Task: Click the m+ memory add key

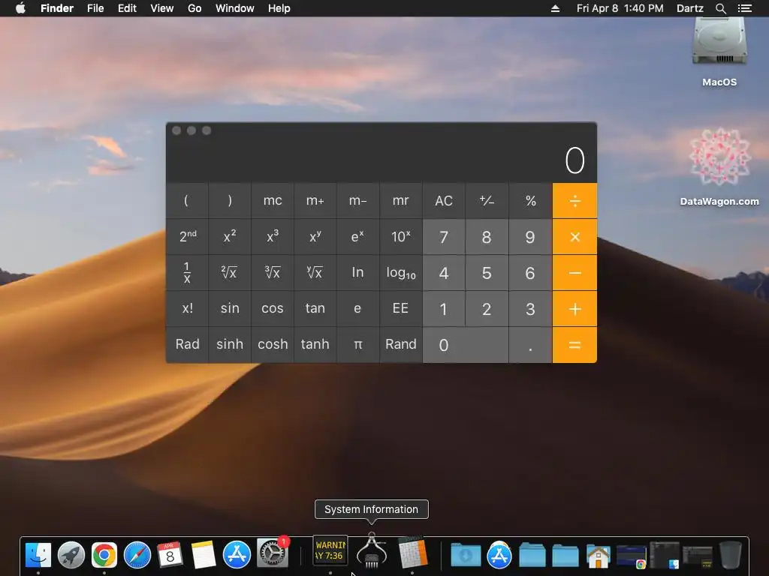Action: (315, 201)
